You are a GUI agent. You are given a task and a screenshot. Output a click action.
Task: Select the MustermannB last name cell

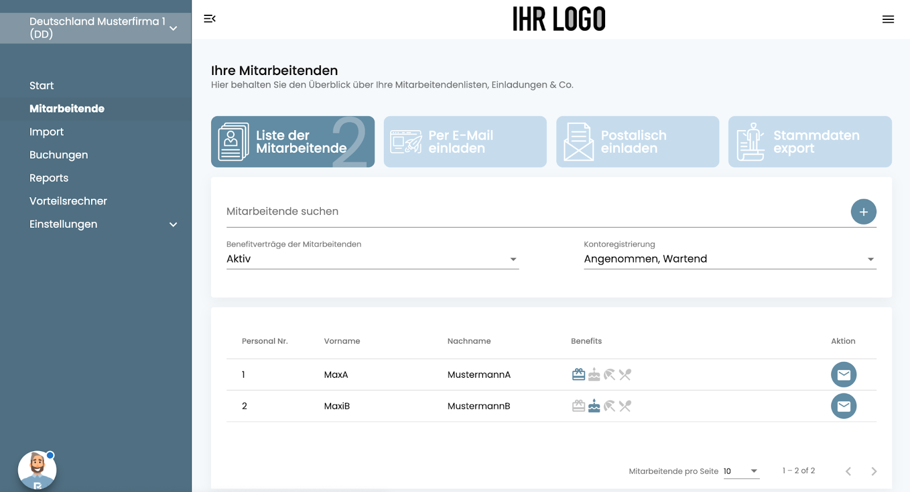479,406
